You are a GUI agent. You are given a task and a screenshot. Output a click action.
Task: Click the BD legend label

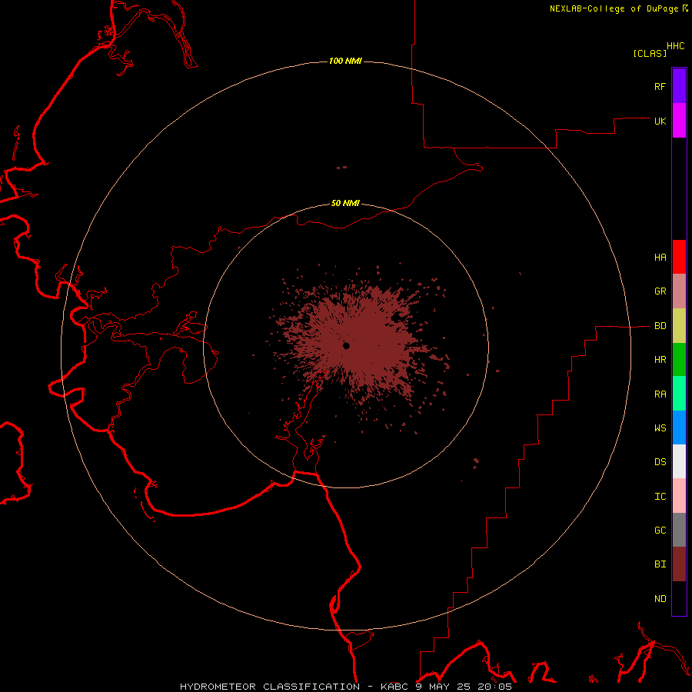coord(660,326)
